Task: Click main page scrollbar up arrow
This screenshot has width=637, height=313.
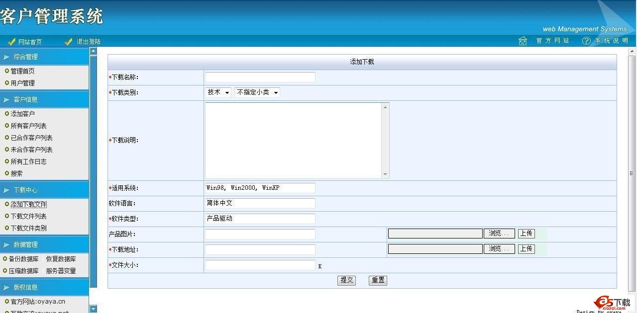Action: [632, 51]
